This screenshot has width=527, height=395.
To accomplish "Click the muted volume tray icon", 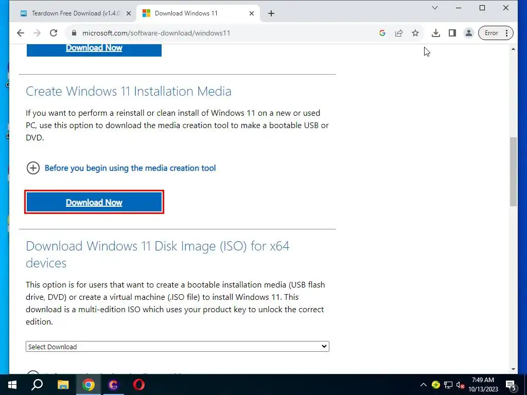I will (x=460, y=385).
